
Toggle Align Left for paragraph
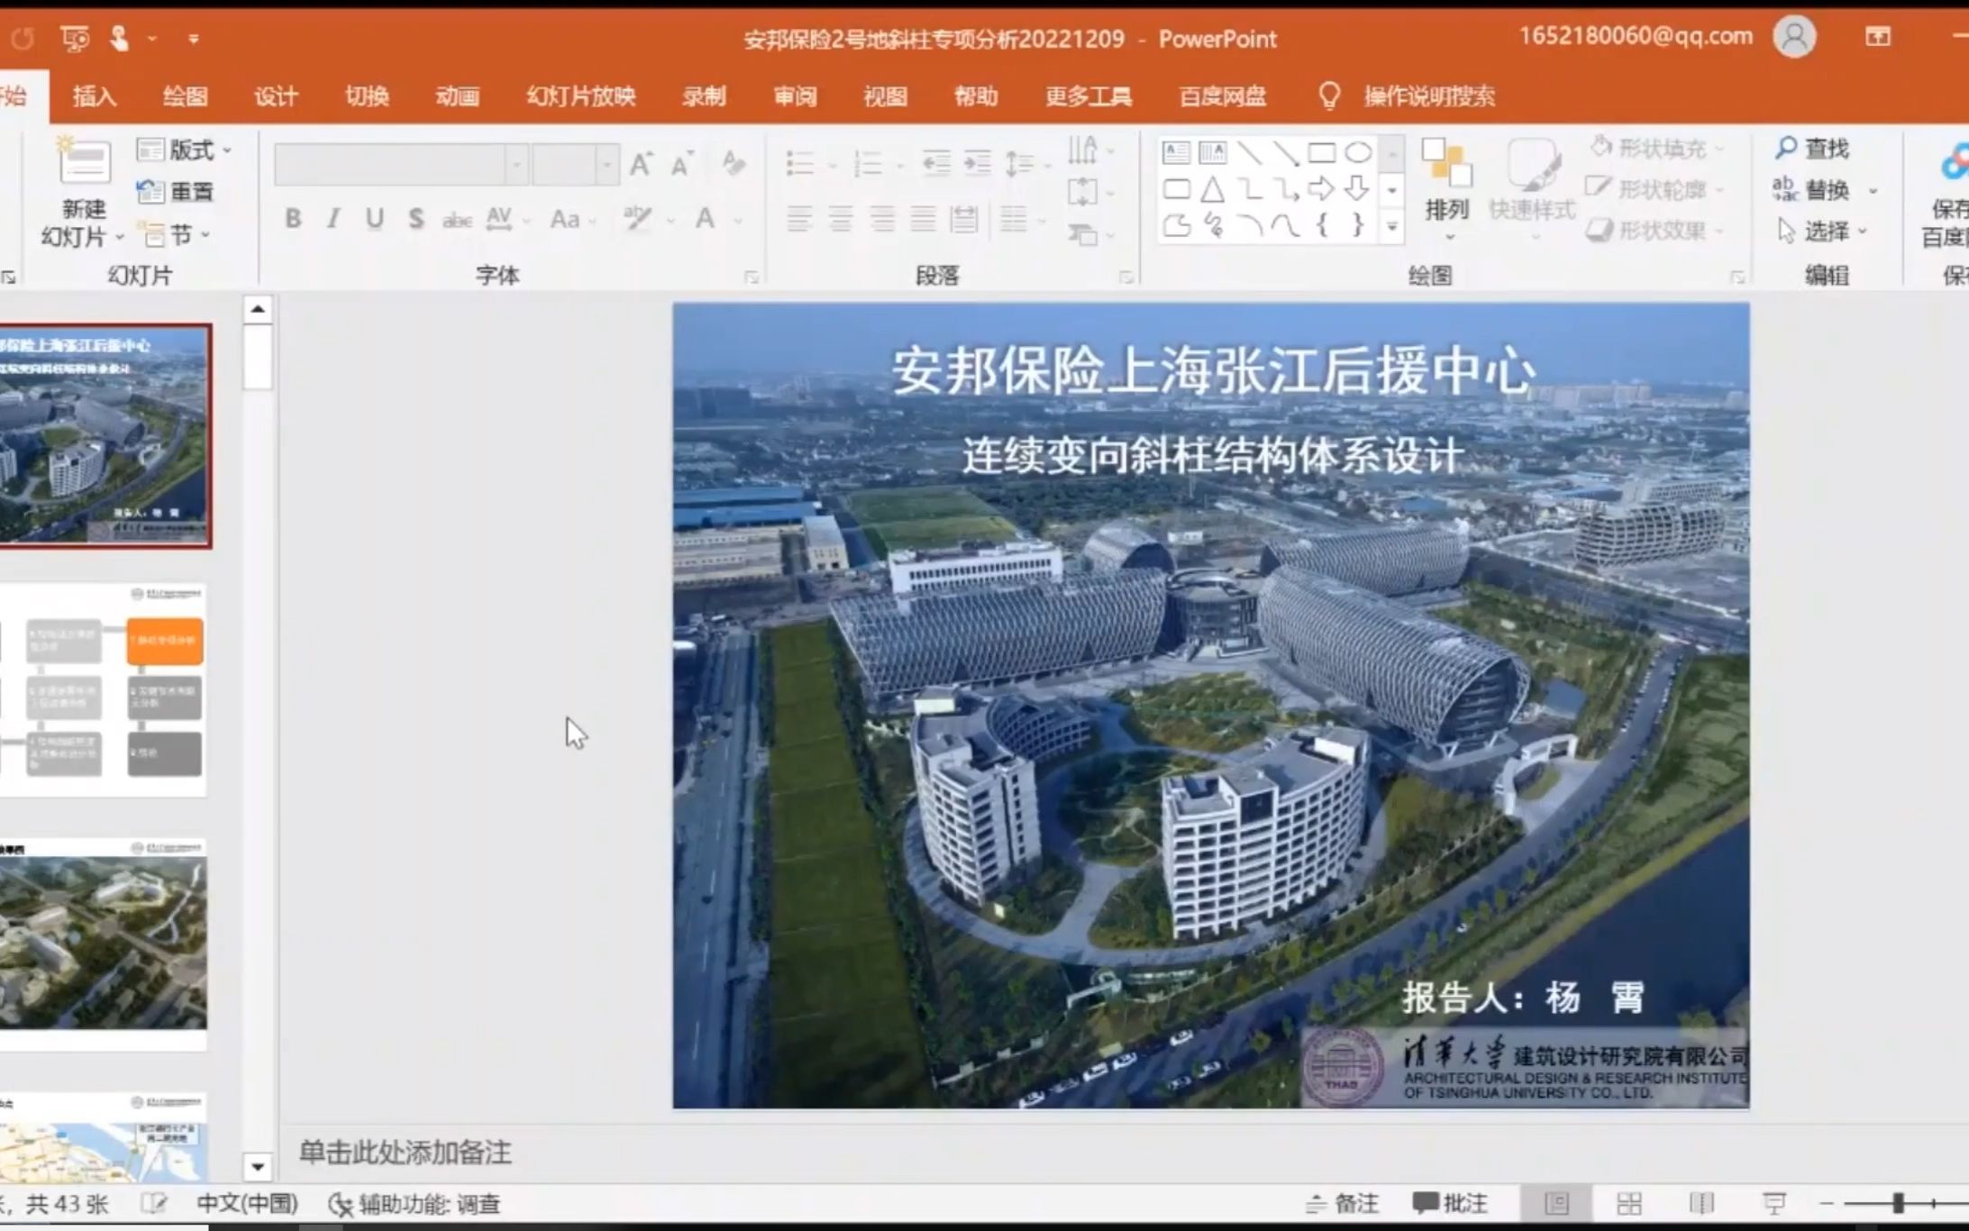(798, 219)
